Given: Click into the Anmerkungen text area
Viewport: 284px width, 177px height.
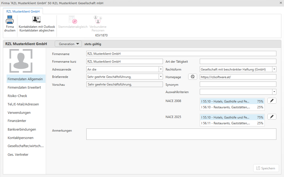Looking at the screenshot, I should click(181, 134).
